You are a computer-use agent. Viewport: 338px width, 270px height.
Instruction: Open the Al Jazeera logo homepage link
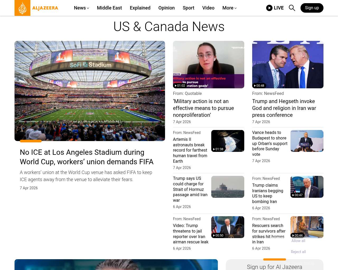click(x=36, y=8)
